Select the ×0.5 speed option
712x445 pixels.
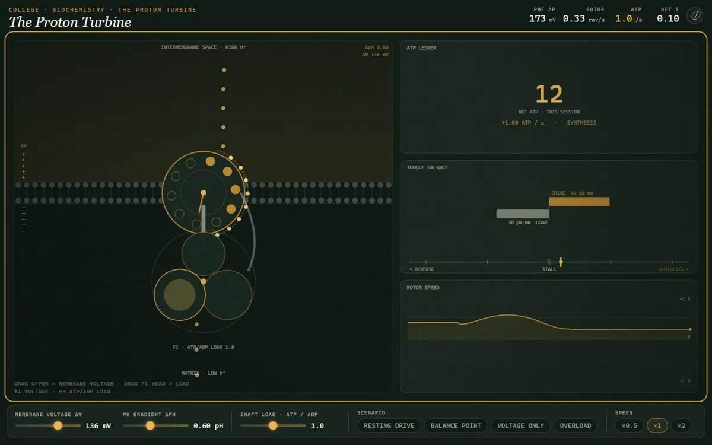tap(630, 425)
